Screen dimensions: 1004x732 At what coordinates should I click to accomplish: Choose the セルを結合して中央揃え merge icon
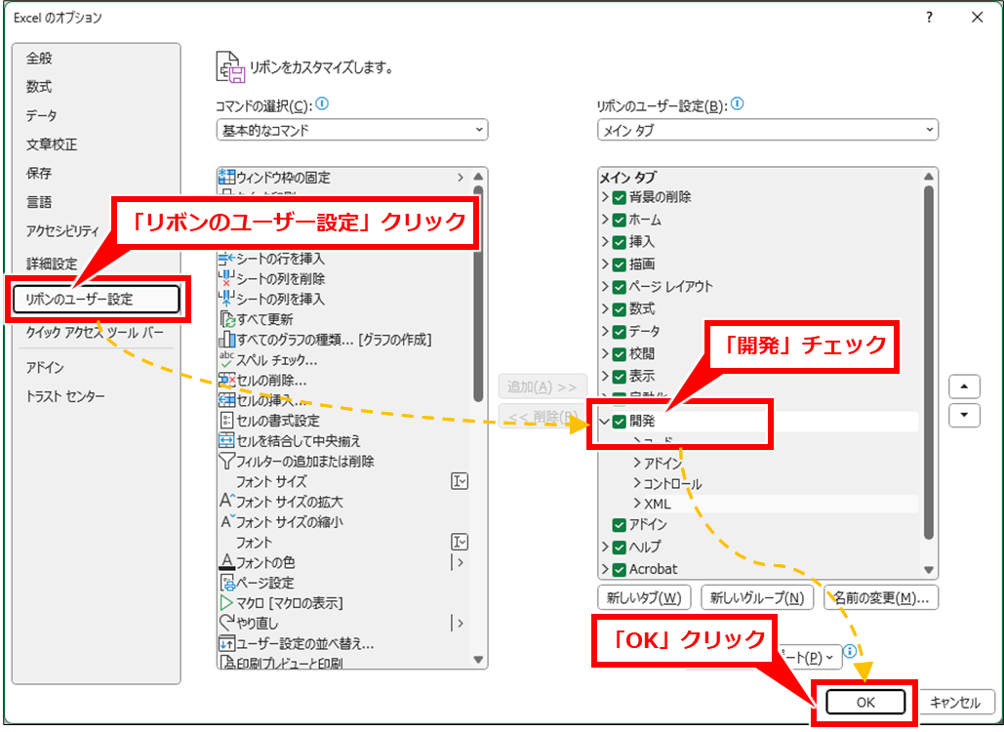click(x=227, y=441)
